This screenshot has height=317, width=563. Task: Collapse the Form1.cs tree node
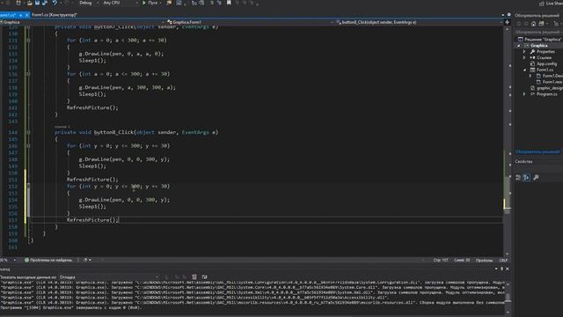click(524, 70)
